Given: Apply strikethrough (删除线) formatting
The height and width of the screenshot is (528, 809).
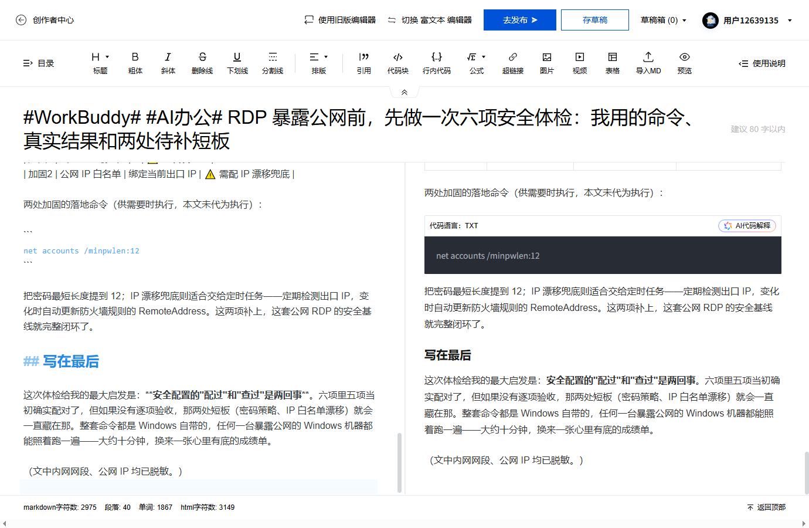Looking at the screenshot, I should pyautogui.click(x=202, y=63).
